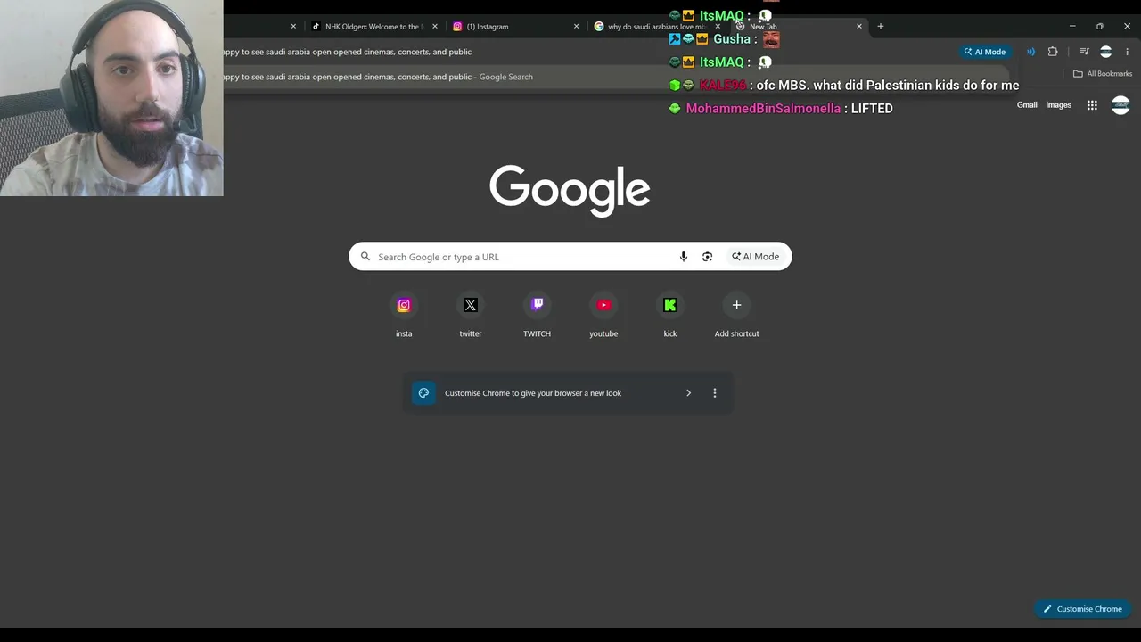Open the Chrome extensions puzzle icon
Screen dimensions: 1141x642
1053,52
